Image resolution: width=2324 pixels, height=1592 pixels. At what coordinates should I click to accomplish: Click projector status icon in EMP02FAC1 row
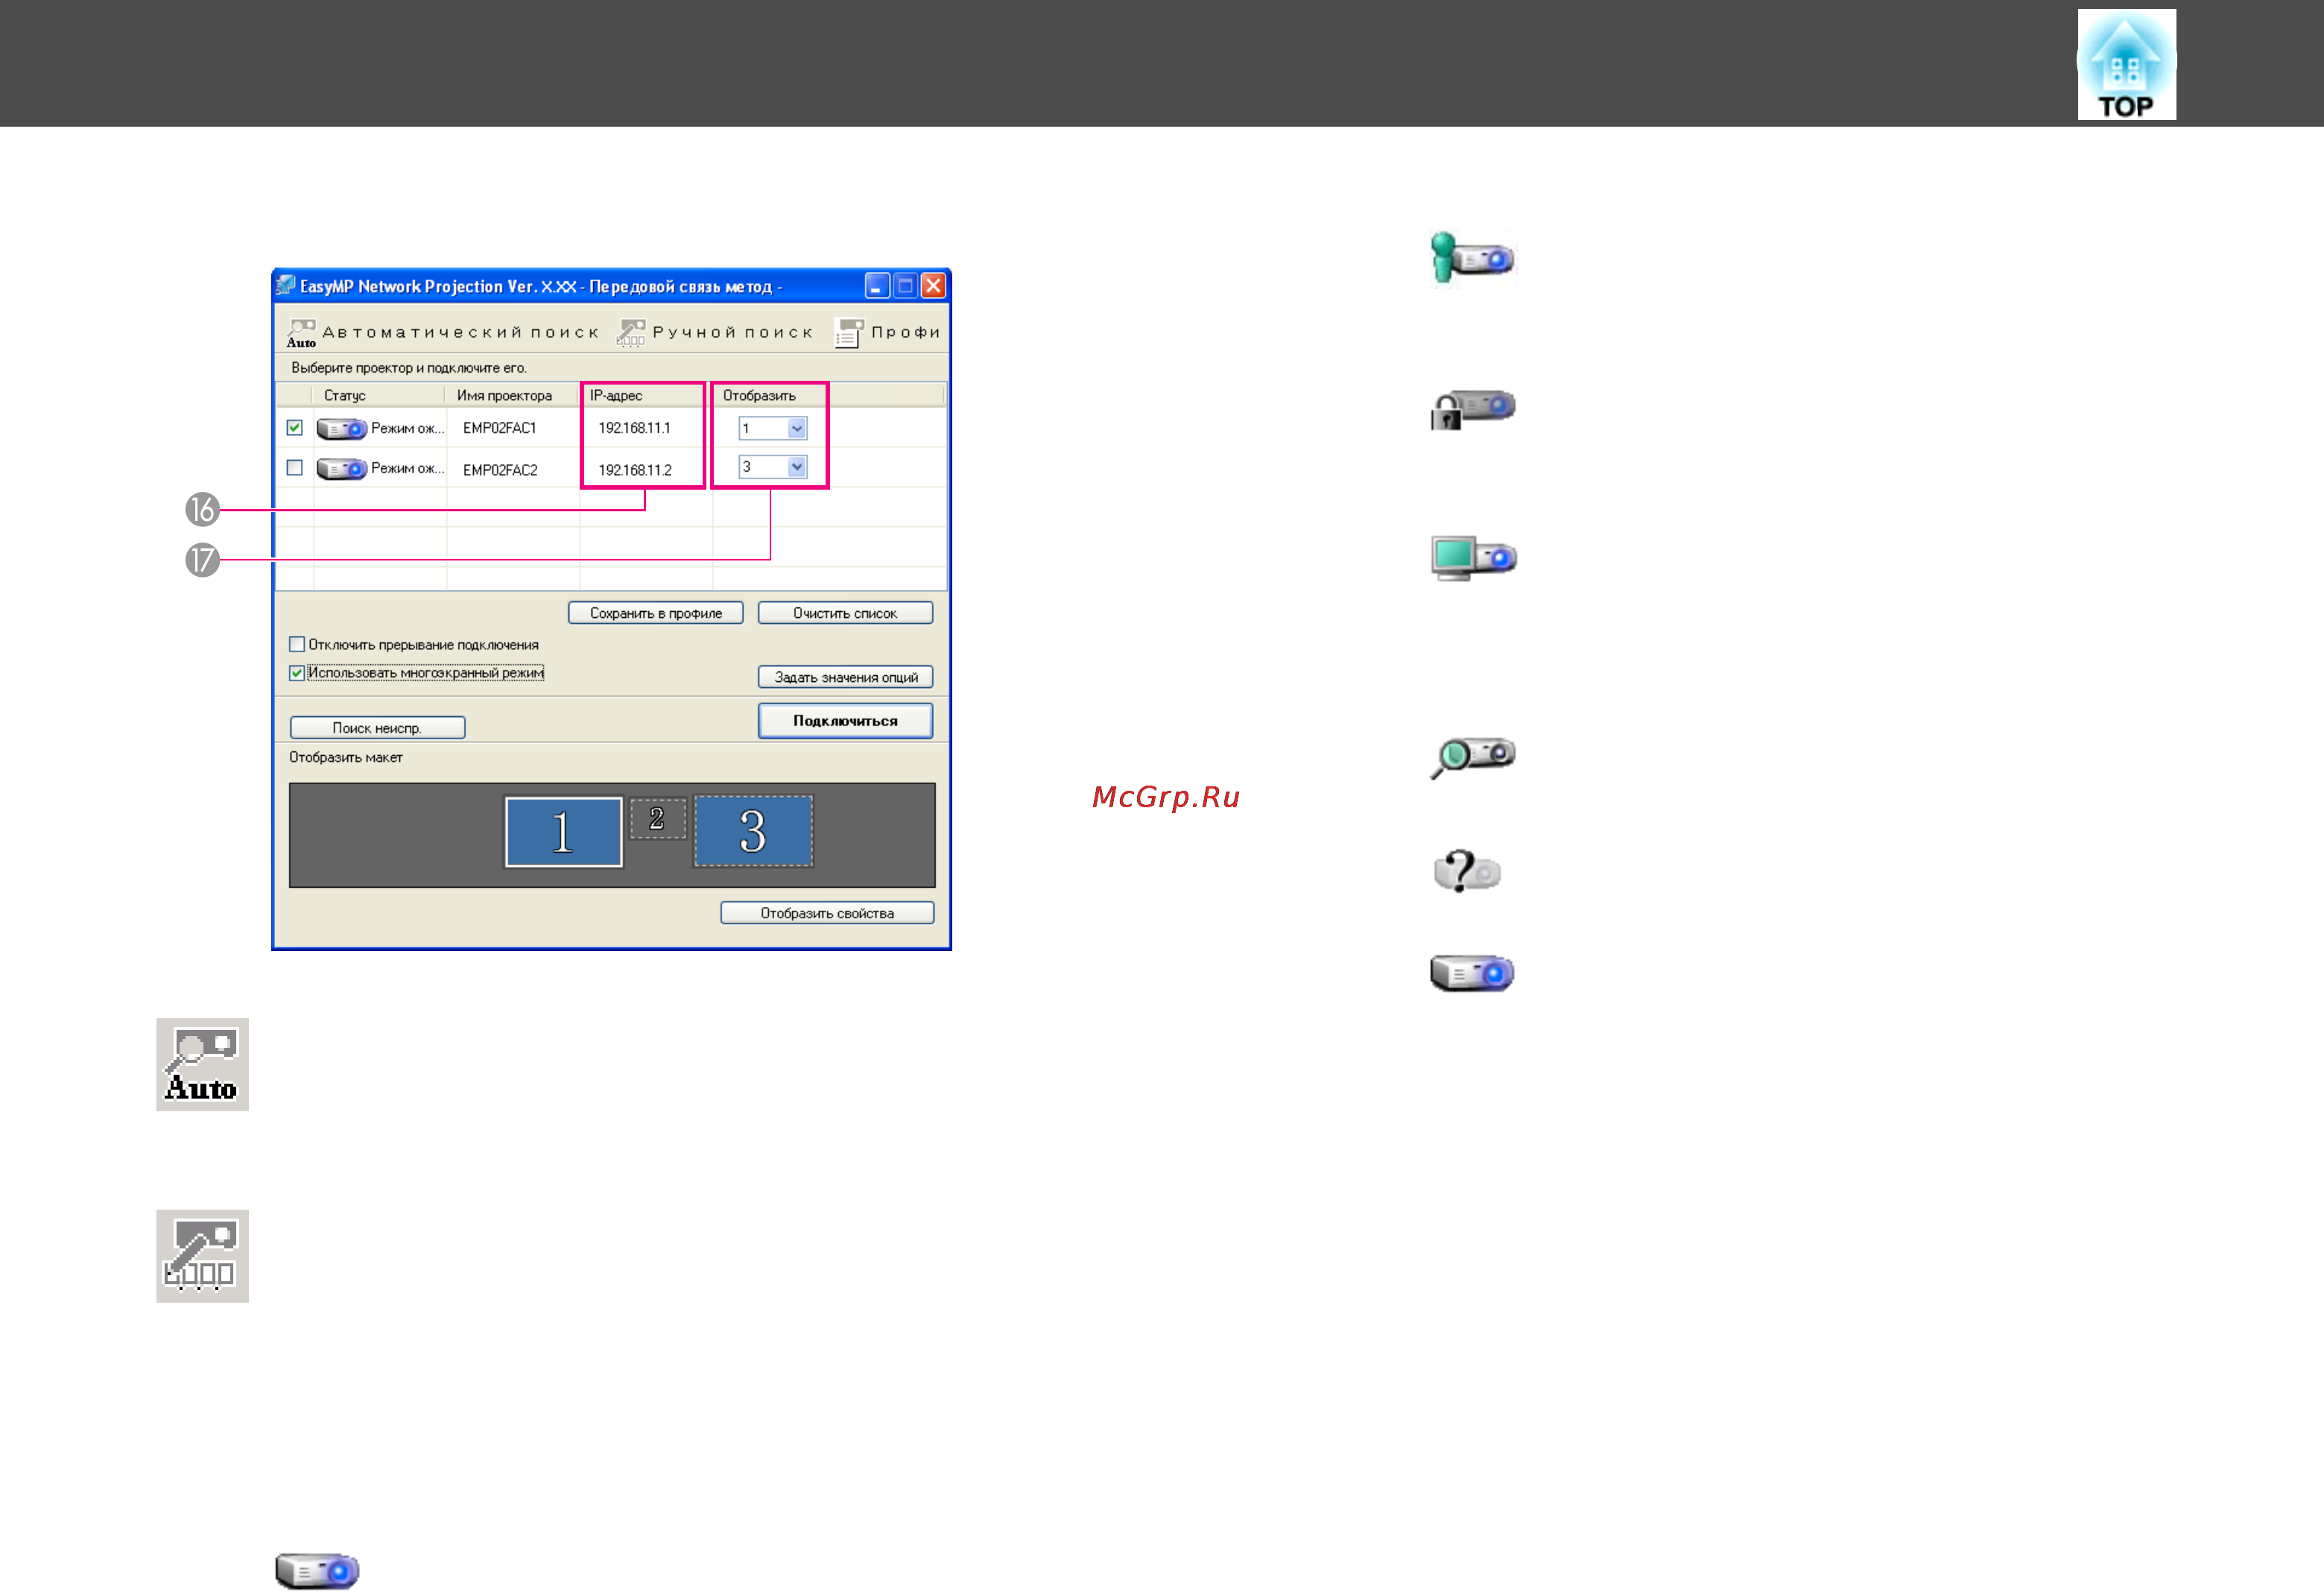(341, 429)
